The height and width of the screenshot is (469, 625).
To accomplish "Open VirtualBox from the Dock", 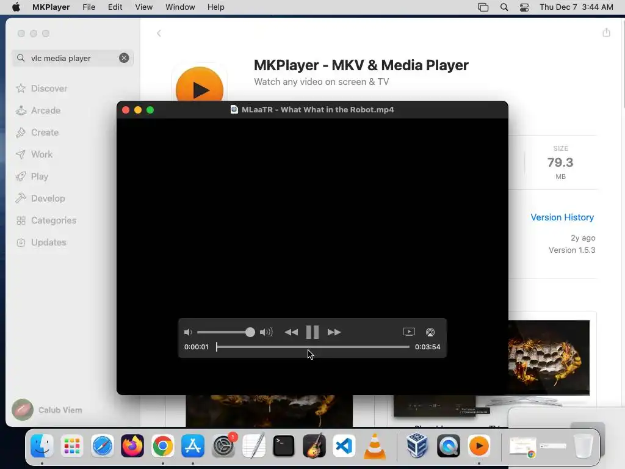I will [x=417, y=446].
